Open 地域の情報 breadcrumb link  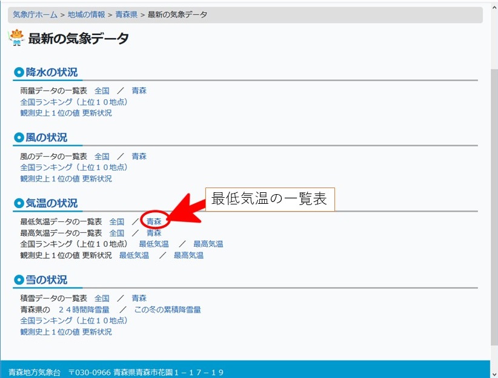click(x=87, y=15)
